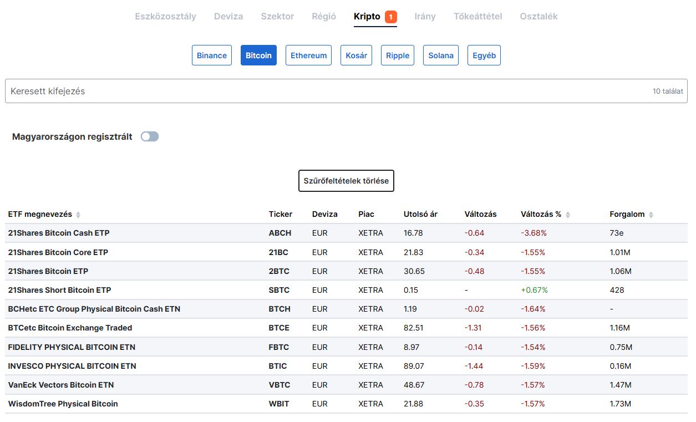Open 21Shares Bitcoin Cash ETP row
The height and width of the screenshot is (422, 696).
click(x=346, y=233)
